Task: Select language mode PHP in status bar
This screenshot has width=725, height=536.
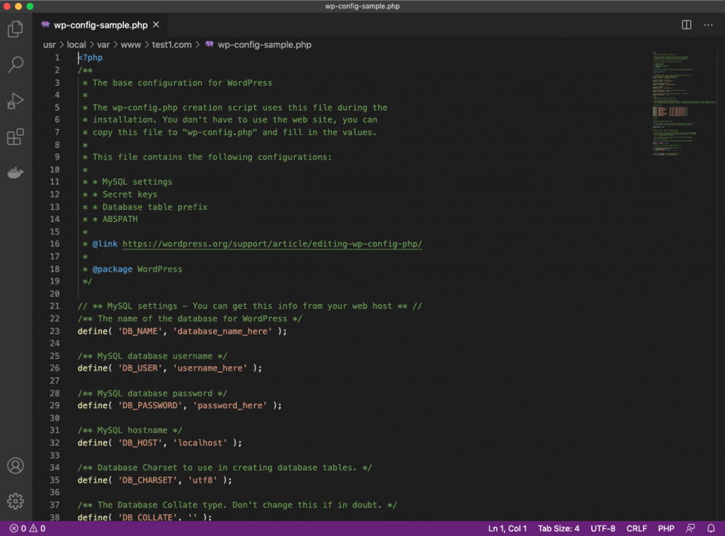Action: pyautogui.click(x=666, y=528)
